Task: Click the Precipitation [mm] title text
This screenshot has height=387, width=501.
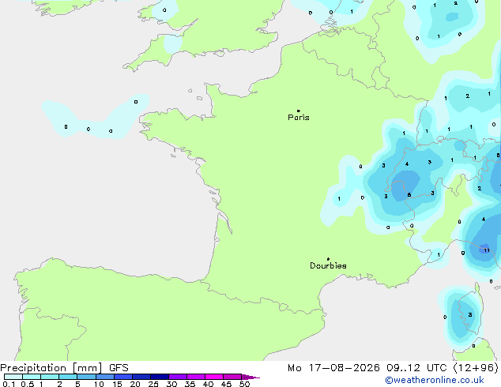Action: (51, 368)
